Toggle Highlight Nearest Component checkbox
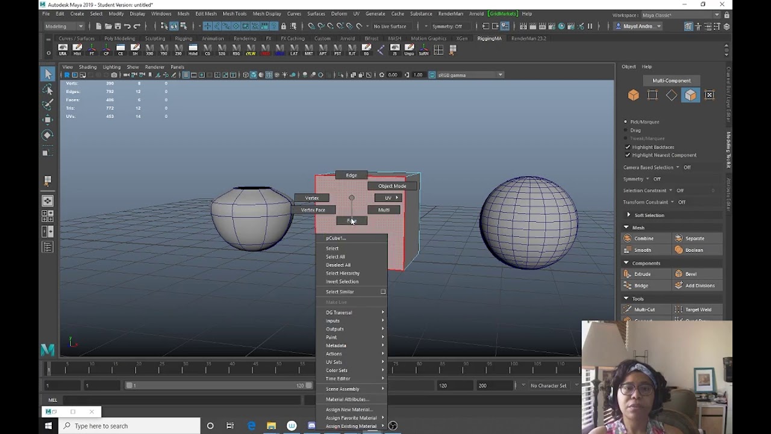Image resolution: width=771 pixels, height=434 pixels. click(628, 155)
